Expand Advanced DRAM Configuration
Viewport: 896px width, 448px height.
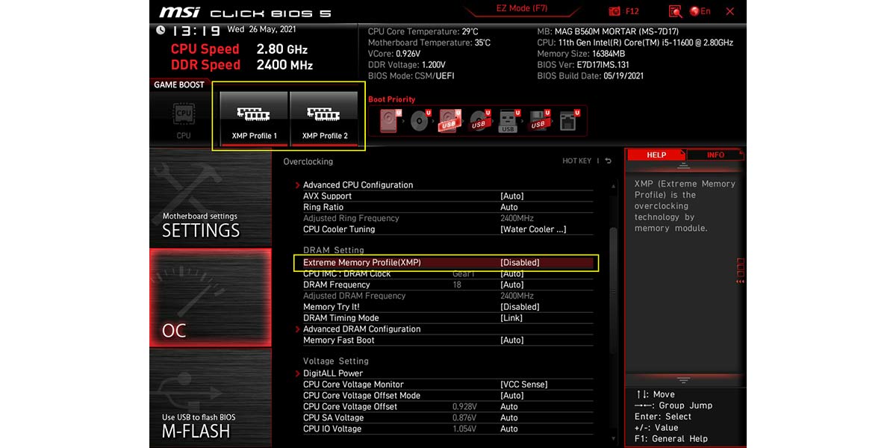pyautogui.click(x=361, y=329)
